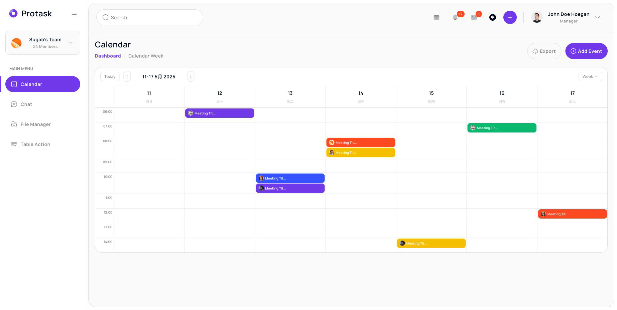Open red meeting on day 17 at 12:00
This screenshot has height=310, width=617.
[x=572, y=214]
